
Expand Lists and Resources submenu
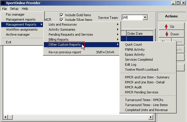point(82,24)
